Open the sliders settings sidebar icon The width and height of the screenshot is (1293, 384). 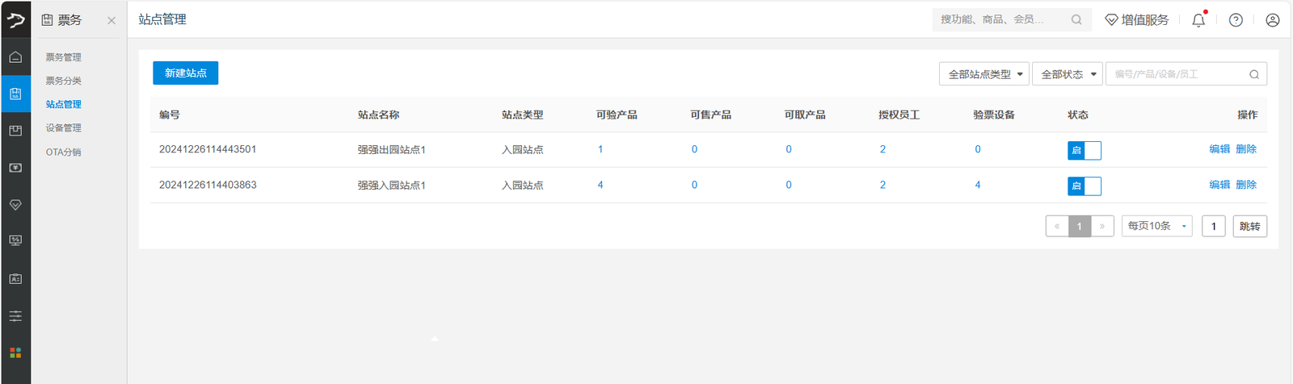15,316
